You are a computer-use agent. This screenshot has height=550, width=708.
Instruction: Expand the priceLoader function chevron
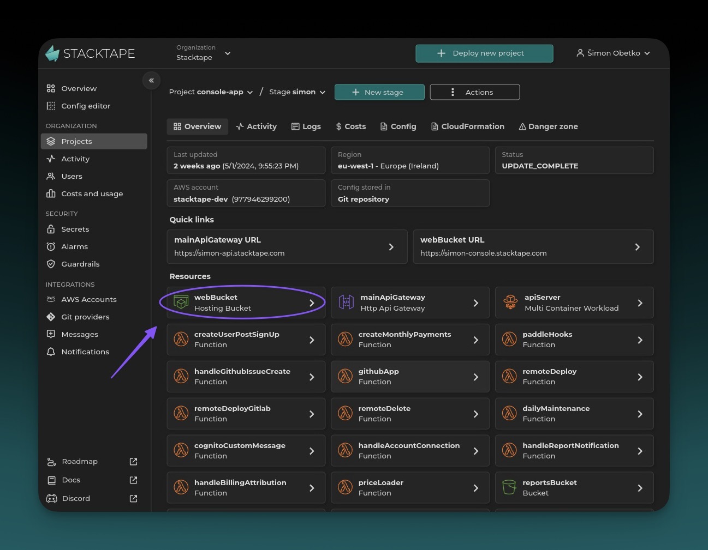[x=475, y=488]
